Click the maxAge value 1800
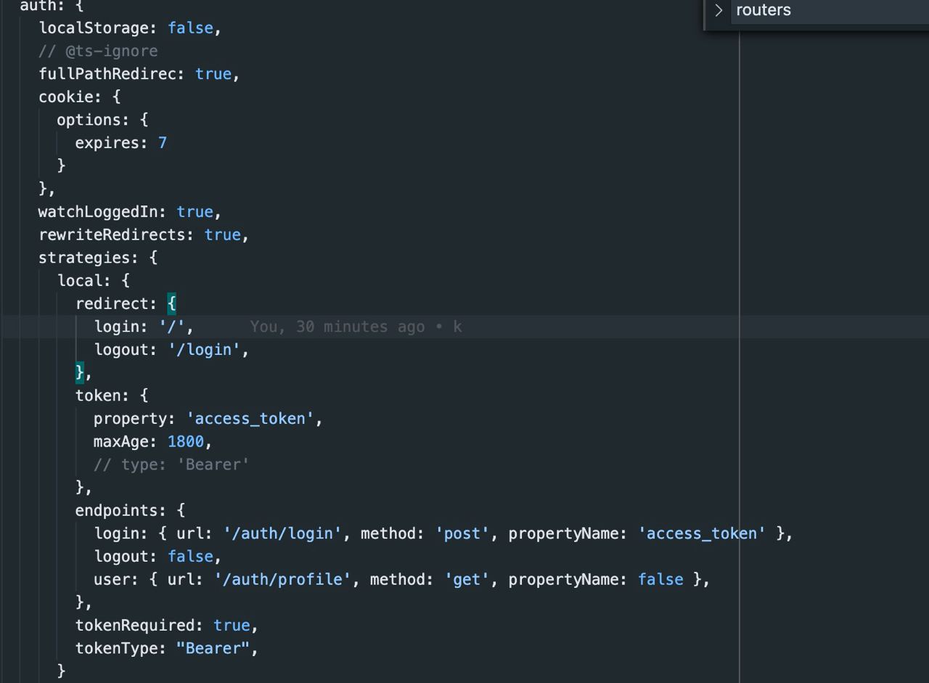This screenshot has height=683, width=929. pos(186,441)
